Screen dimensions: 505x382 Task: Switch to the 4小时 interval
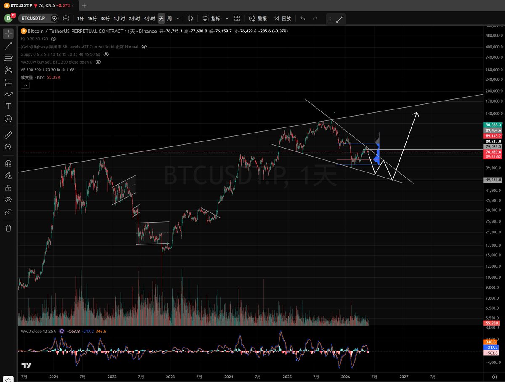[x=149, y=19]
